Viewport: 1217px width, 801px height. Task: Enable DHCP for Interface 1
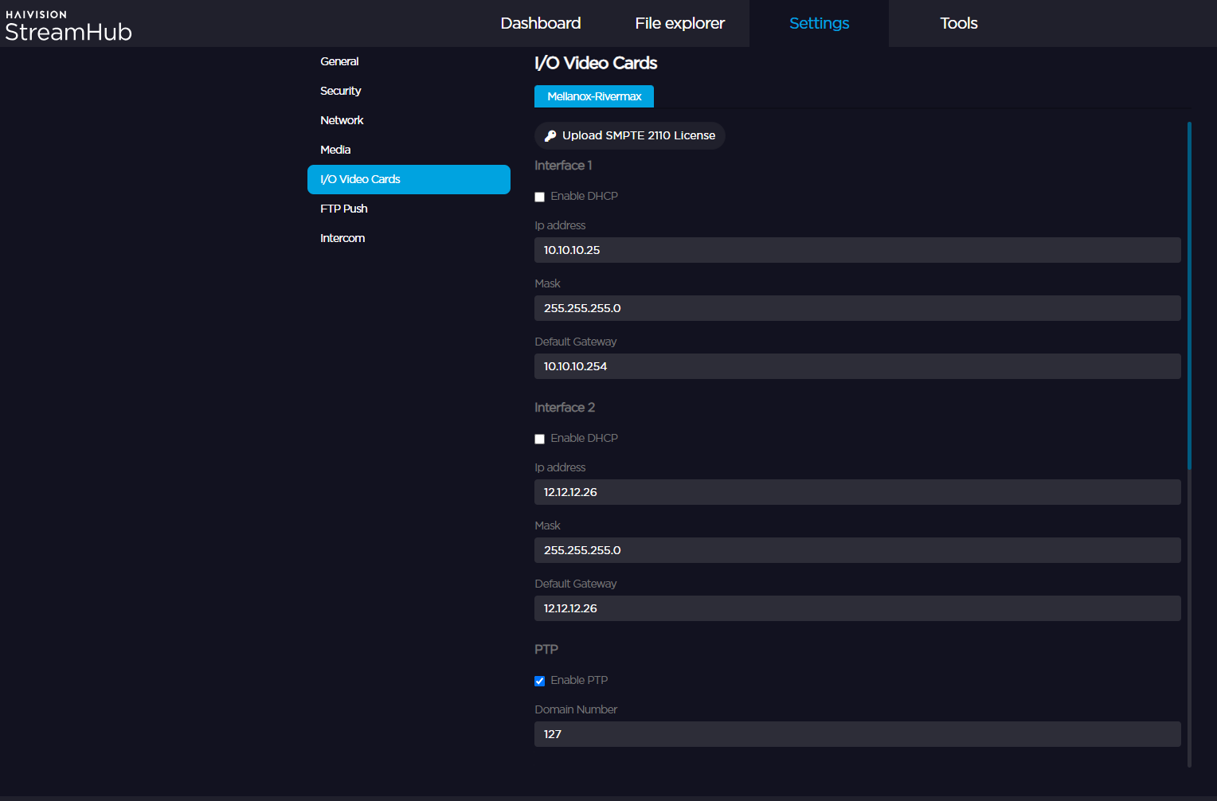[539, 197]
